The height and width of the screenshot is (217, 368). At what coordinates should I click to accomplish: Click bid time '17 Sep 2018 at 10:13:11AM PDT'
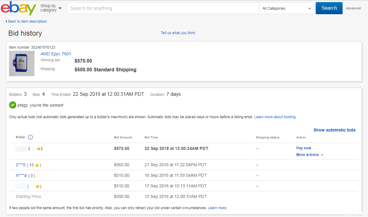click(175, 186)
